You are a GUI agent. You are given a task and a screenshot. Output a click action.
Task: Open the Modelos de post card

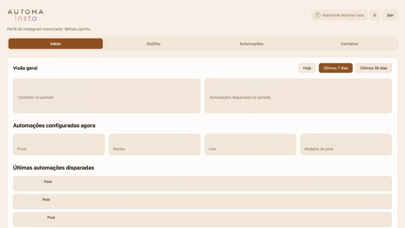(x=346, y=144)
